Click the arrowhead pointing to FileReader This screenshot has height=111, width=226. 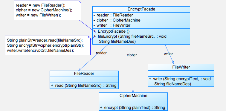tap(80, 69)
